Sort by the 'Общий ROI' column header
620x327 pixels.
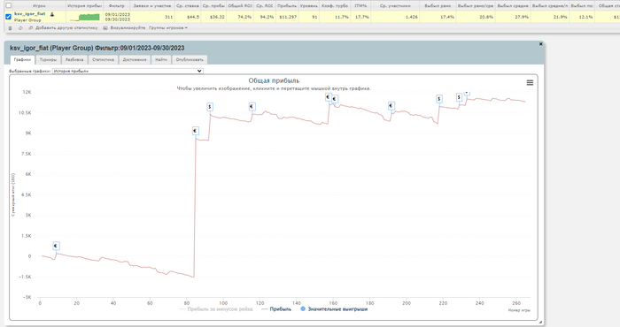[x=240, y=6]
